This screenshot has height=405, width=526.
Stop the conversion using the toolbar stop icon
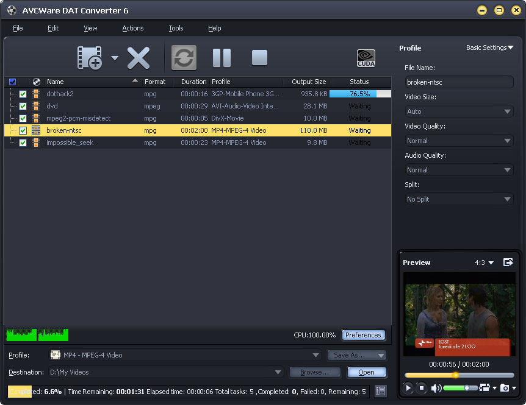(259, 58)
